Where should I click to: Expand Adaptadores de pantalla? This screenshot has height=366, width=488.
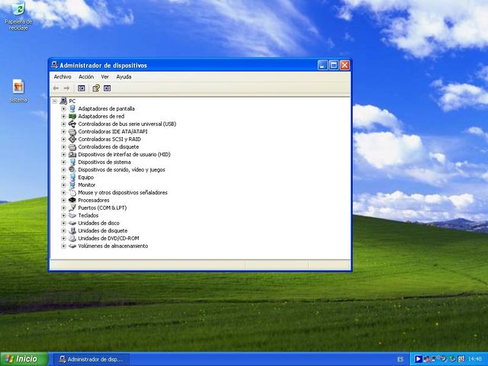pyautogui.click(x=63, y=108)
